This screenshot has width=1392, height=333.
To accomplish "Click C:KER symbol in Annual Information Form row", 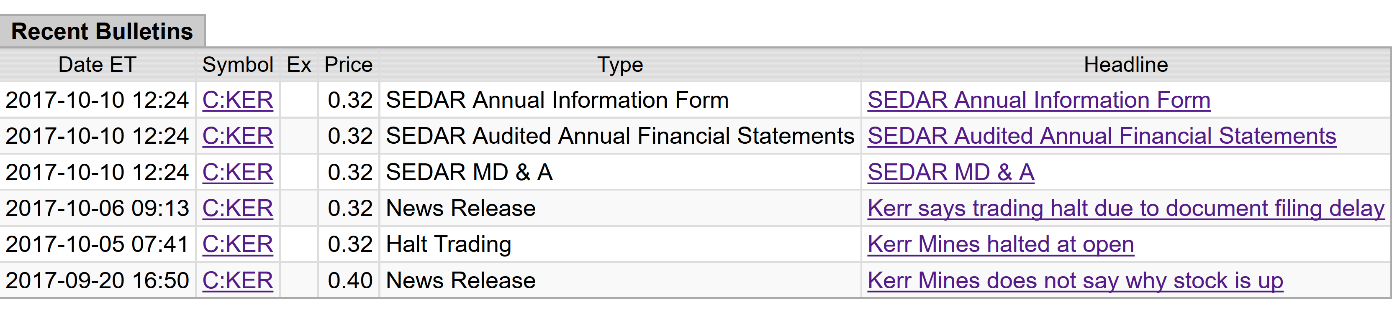I will click(x=238, y=100).
